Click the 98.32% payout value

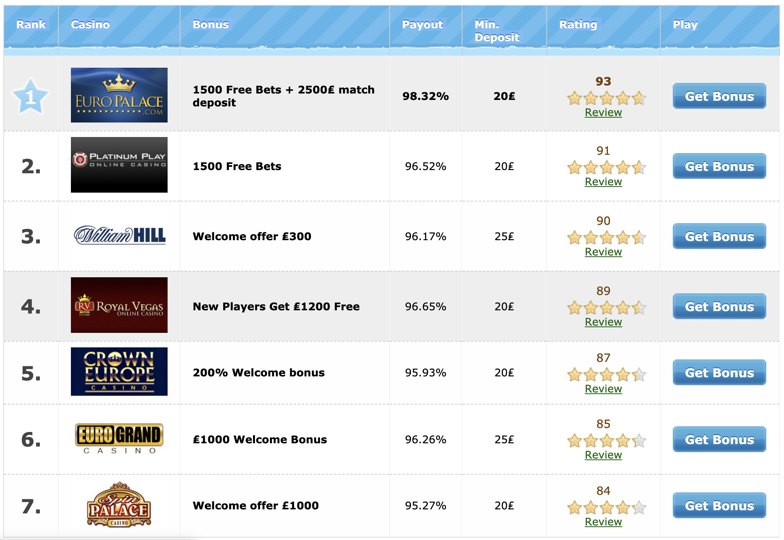coord(425,96)
